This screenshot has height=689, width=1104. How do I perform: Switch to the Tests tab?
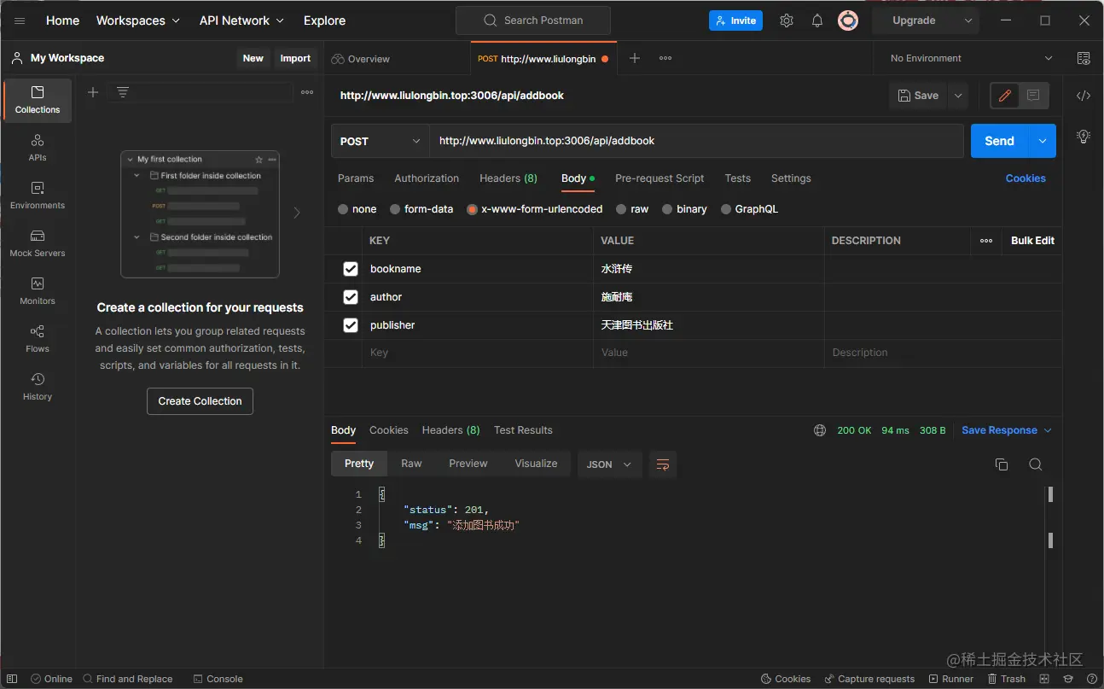pos(738,178)
